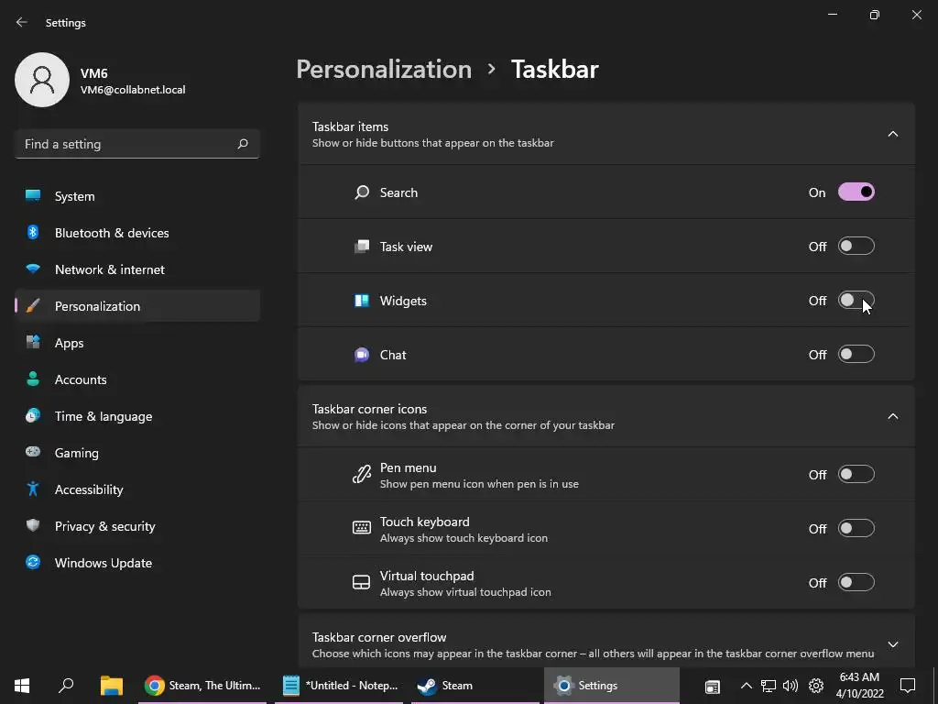
Task: Enable the Chat taskbar toggle
Action: pos(856,354)
